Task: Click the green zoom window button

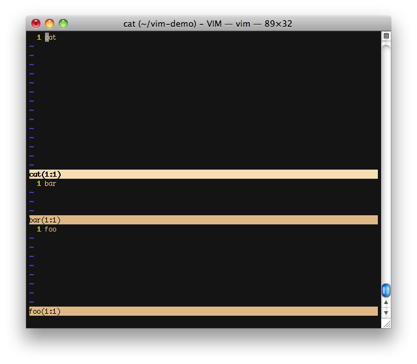Action: [x=63, y=23]
